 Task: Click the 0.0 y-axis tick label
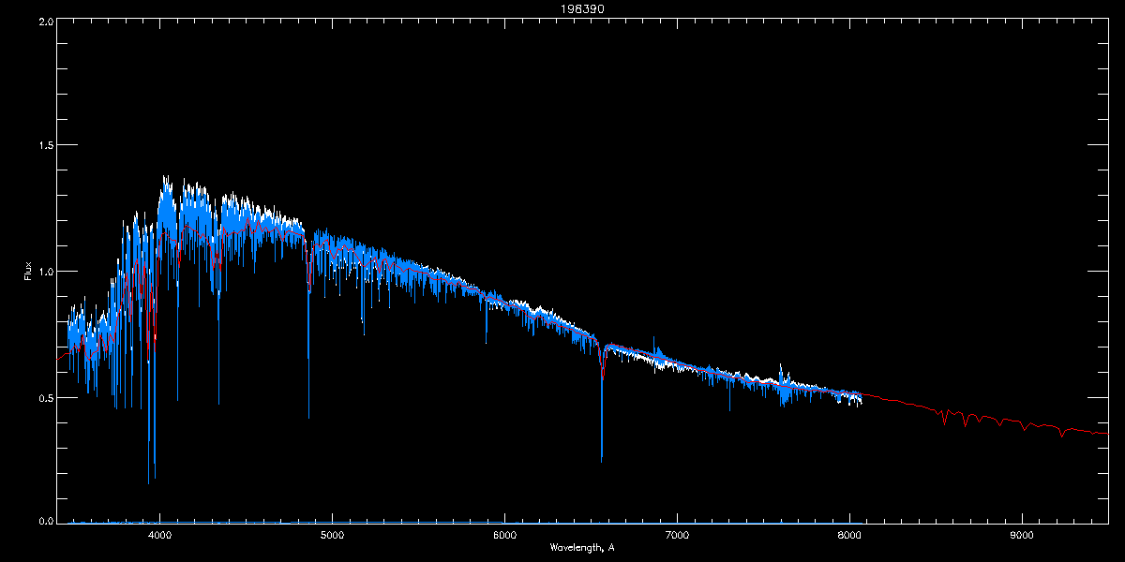(45, 521)
